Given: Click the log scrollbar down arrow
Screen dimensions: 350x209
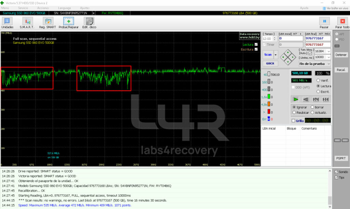Looking at the screenshot, I should pos(330,207).
